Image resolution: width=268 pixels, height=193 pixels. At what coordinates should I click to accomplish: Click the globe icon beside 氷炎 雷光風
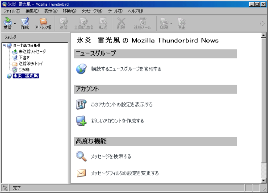9,76
